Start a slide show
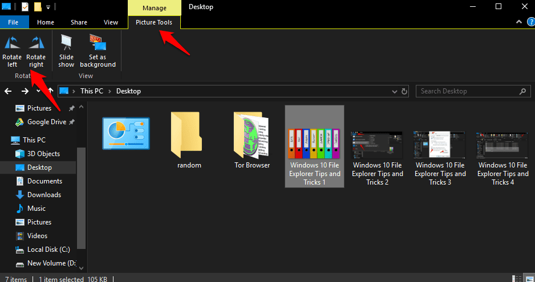 tap(66, 51)
